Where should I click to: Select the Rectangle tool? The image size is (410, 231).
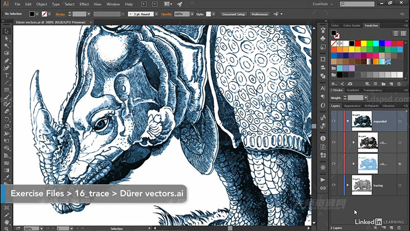7,90
